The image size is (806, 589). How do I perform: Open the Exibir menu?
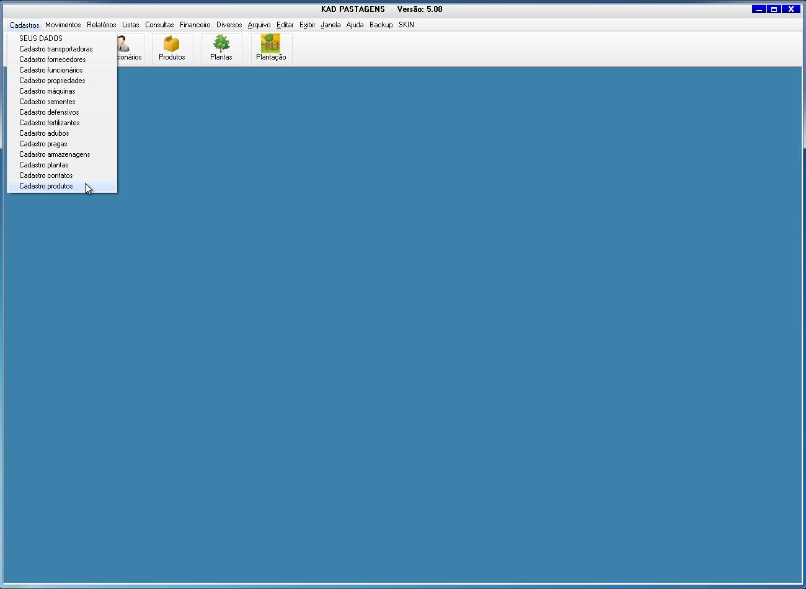click(308, 25)
